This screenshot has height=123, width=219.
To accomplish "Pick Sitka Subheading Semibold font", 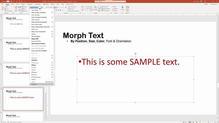I will (41, 27).
